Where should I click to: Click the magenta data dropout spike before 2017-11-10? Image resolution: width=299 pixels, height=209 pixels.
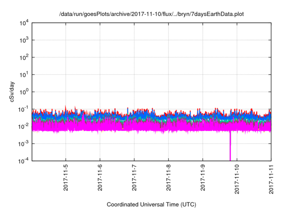tap(230, 146)
